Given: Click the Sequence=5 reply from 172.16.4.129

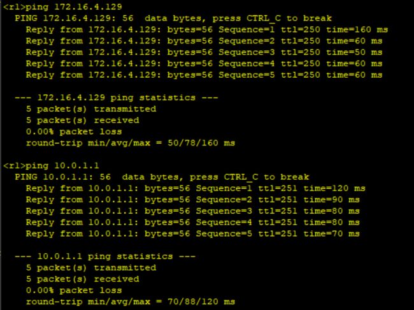Looking at the screenshot, I should pyautogui.click(x=204, y=75).
